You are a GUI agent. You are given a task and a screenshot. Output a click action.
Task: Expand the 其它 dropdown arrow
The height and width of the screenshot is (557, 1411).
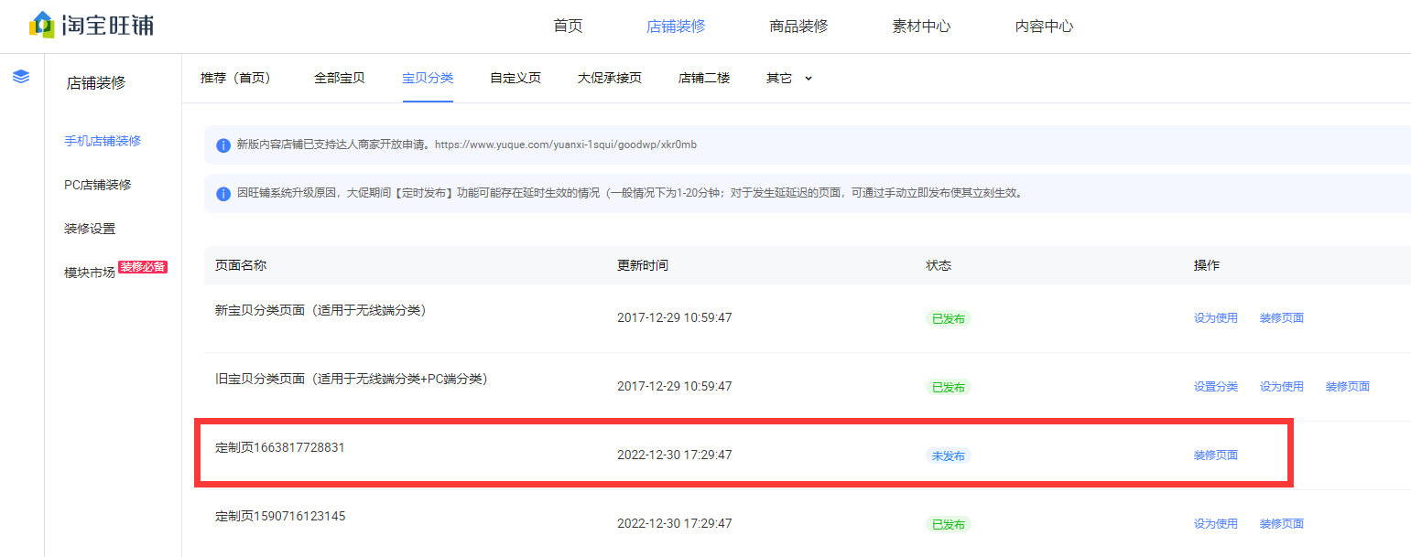(x=809, y=79)
